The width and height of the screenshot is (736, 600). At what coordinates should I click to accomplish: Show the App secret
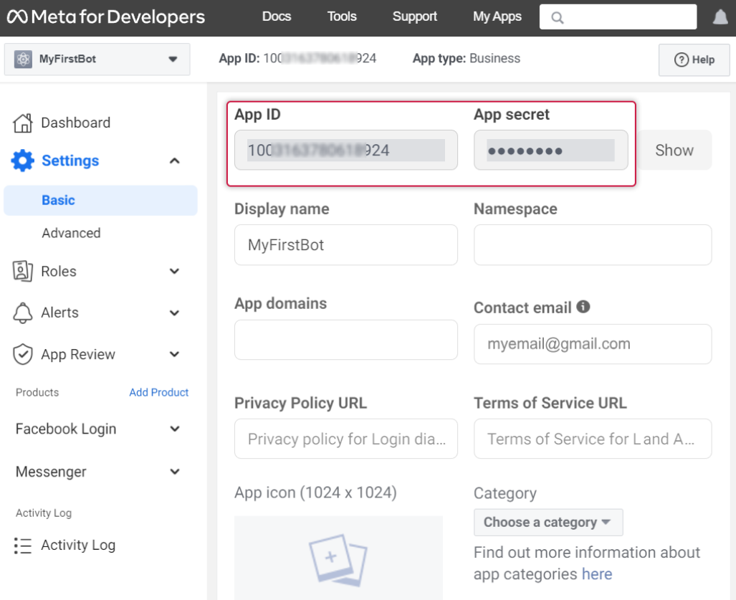(x=674, y=150)
